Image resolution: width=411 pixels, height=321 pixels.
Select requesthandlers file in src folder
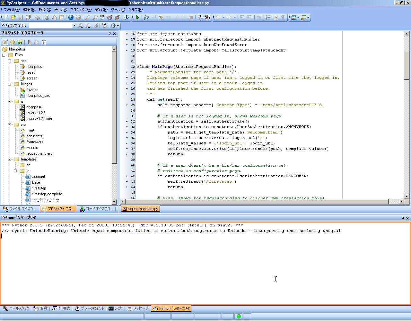[39, 153]
